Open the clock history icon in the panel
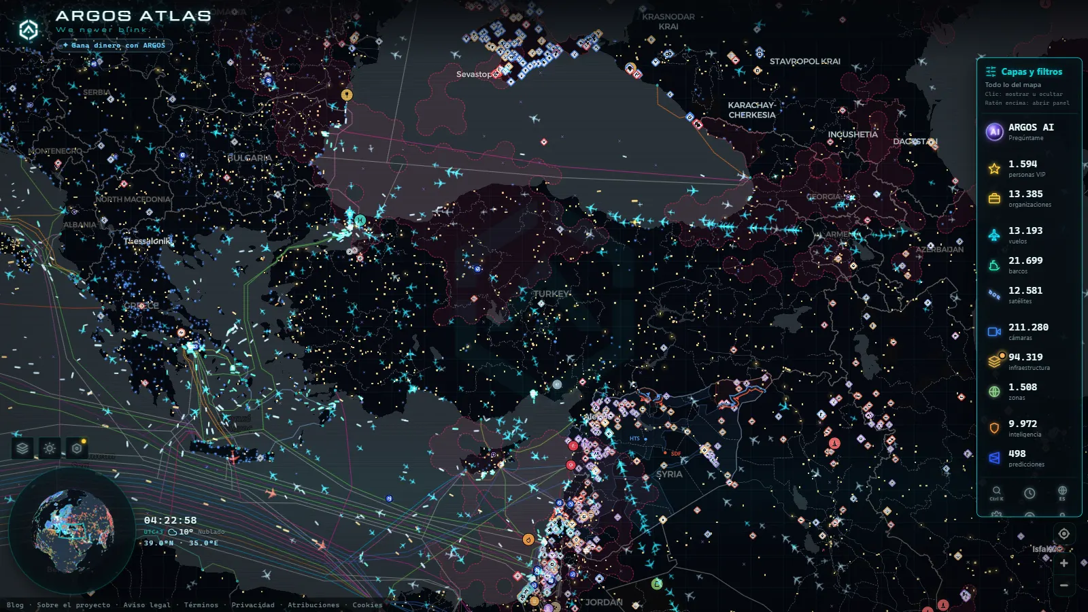1088x612 pixels. 1030,493
